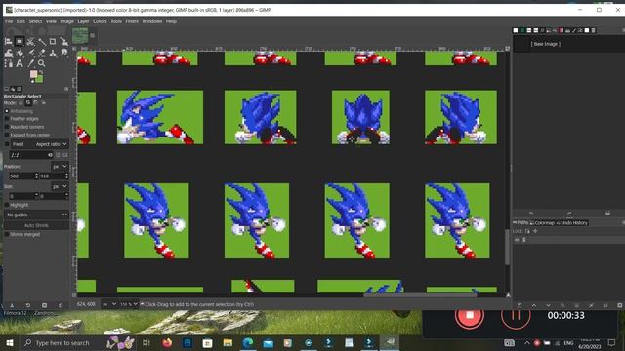
Task: Click Undo arrow in Undo History panel
Action: point(531,214)
